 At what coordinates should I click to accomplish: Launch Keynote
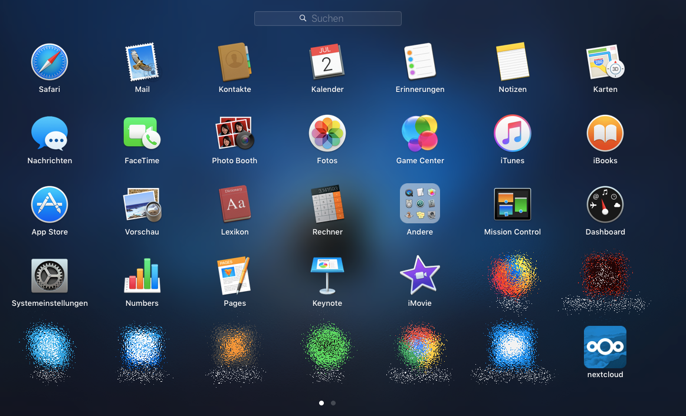[x=327, y=276]
